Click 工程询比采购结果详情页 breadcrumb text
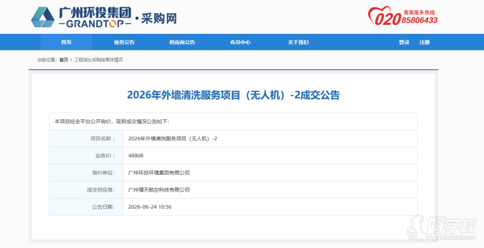Image resolution: width=484 pixels, height=248 pixels. click(99, 60)
